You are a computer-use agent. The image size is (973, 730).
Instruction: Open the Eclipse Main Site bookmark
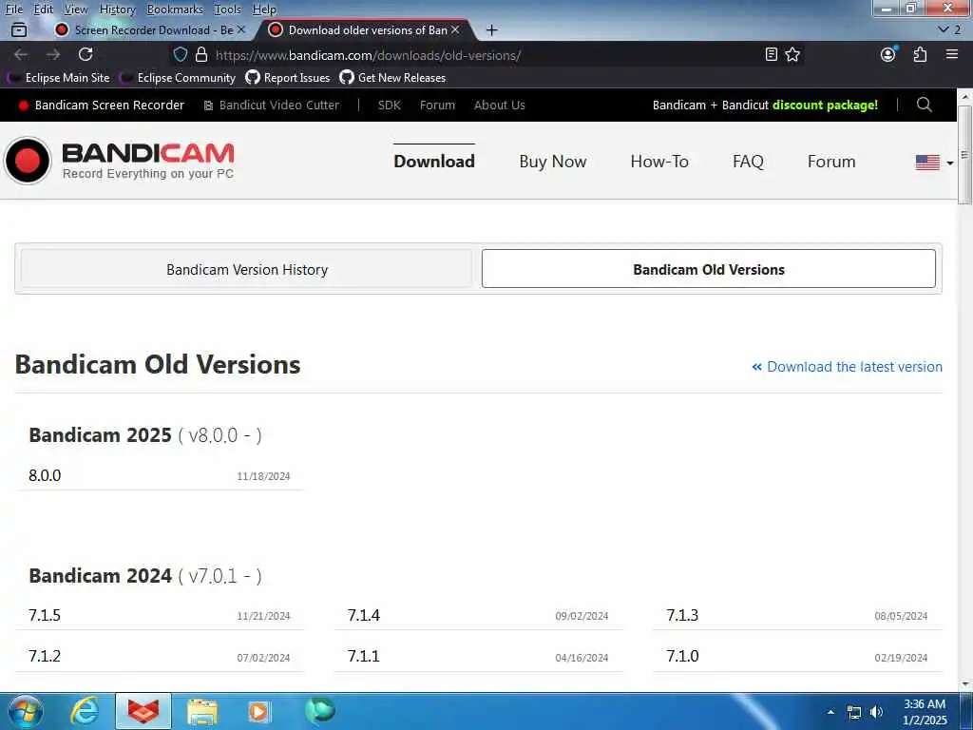pyautogui.click(x=59, y=78)
